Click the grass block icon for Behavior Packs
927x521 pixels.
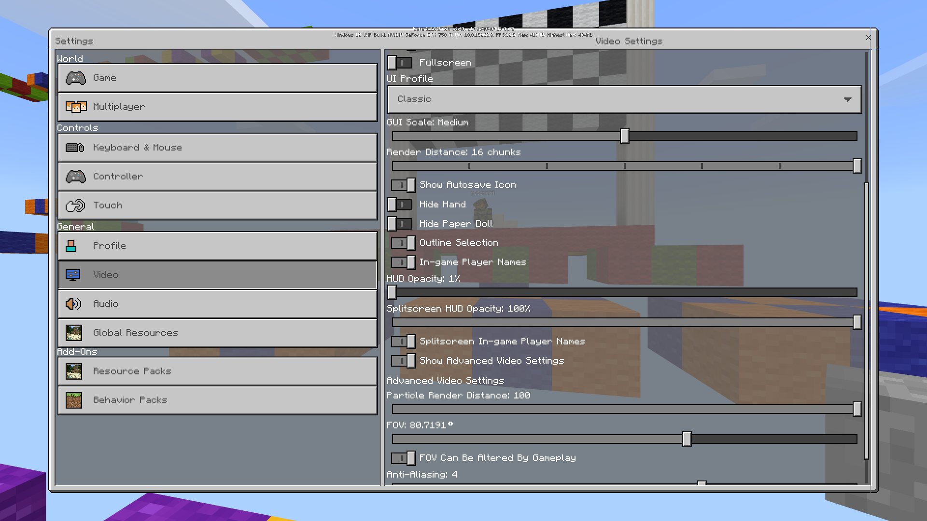[74, 400]
